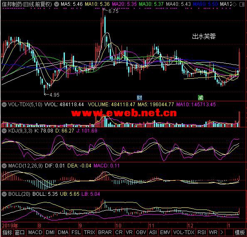Click the 6.75 high price marker

coord(113,11)
